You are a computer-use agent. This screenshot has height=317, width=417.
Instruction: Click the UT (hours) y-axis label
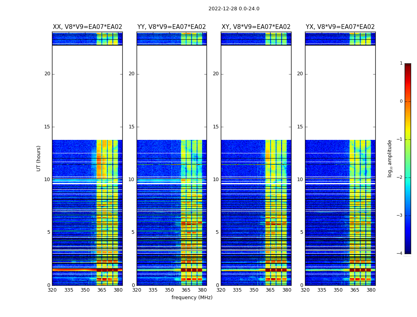click(x=39, y=158)
